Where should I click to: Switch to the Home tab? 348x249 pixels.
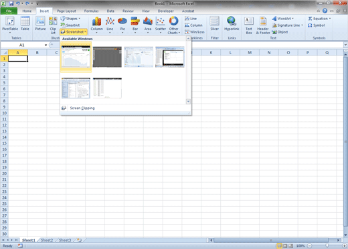[27, 11]
